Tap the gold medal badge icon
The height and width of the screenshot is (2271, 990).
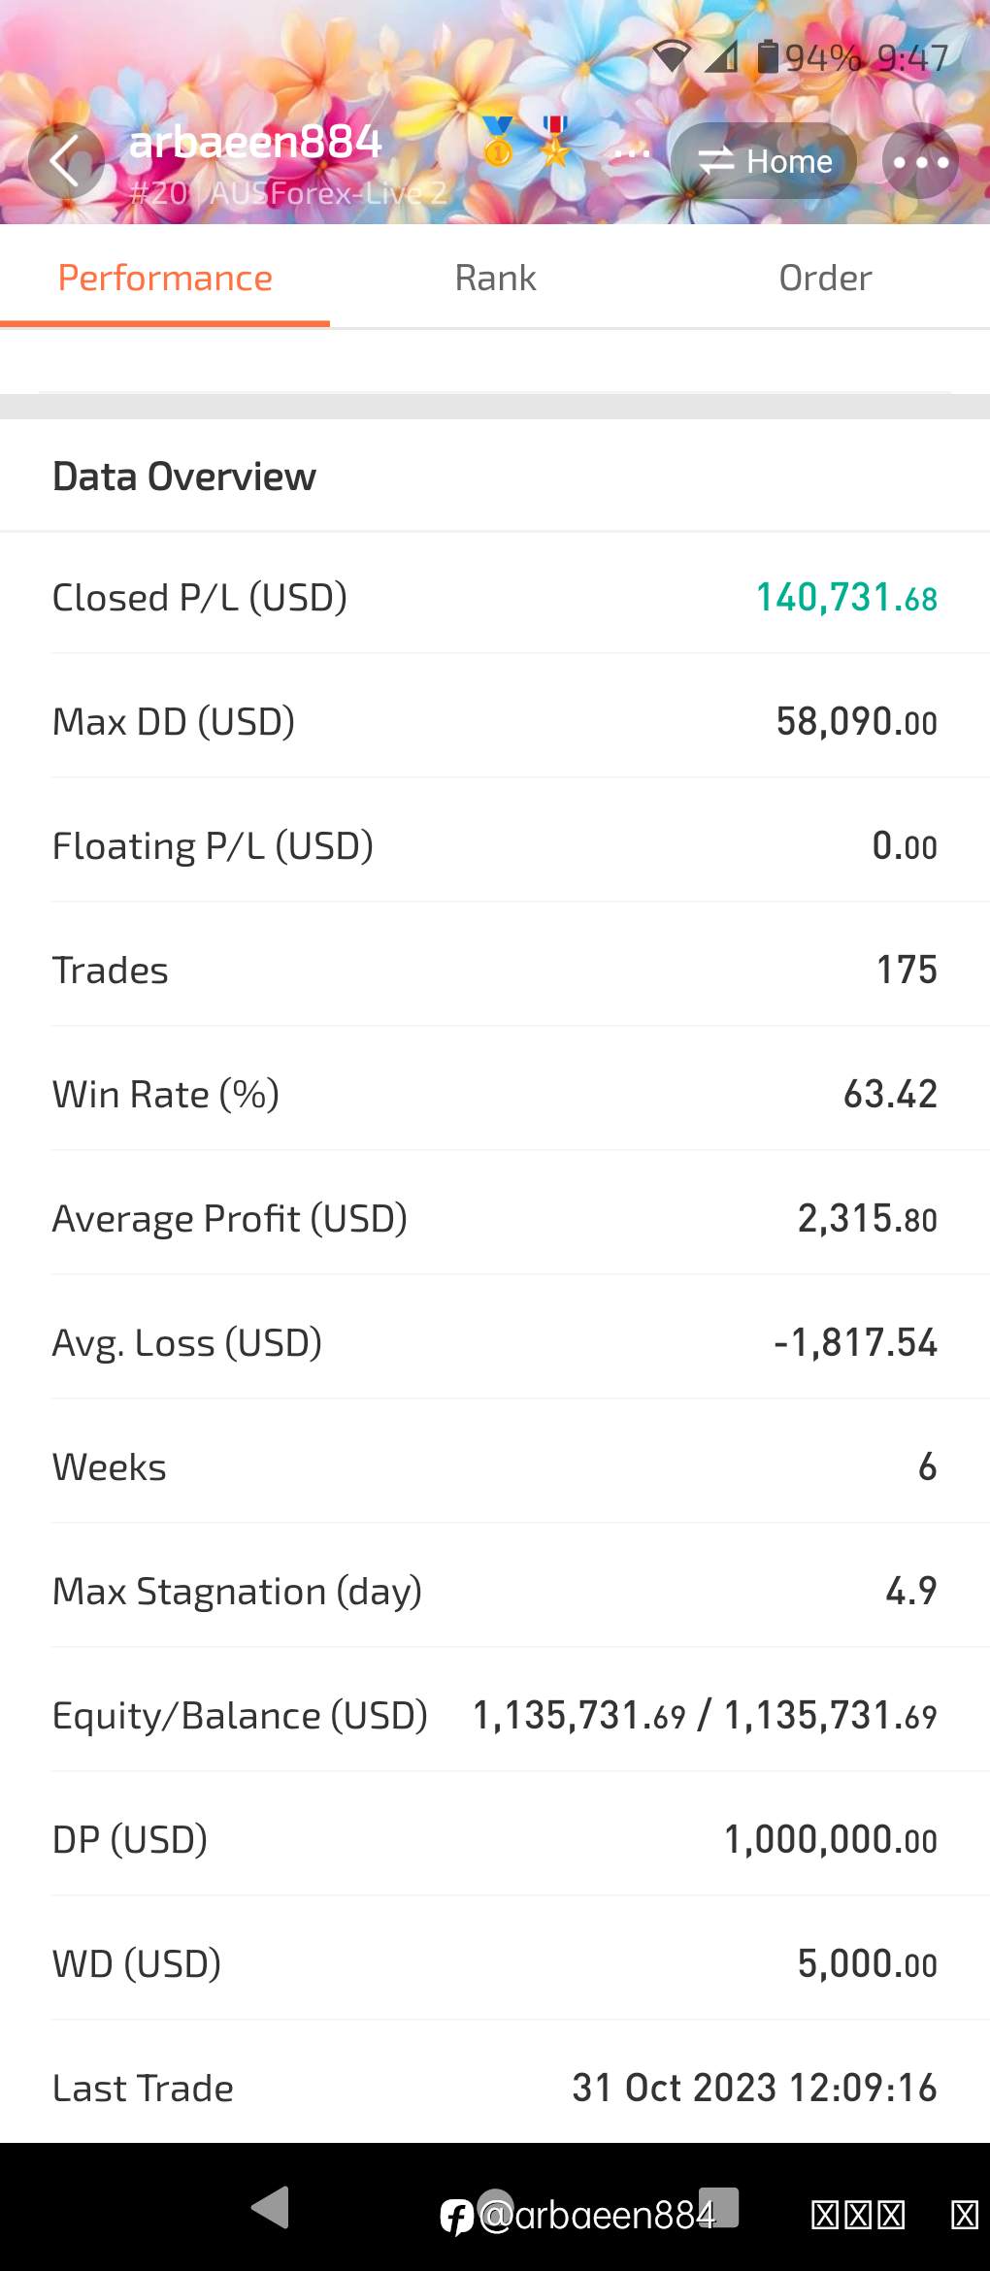498,142
